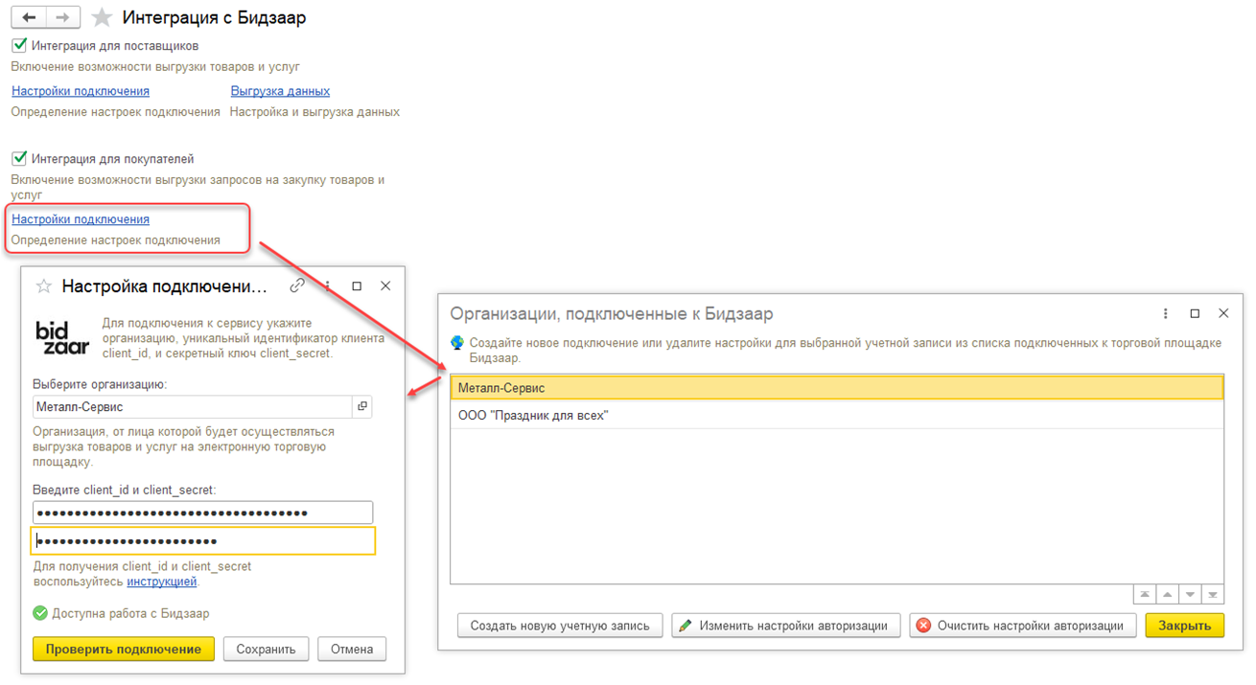
Task: Move up one item arrow button
Action: (x=1167, y=595)
